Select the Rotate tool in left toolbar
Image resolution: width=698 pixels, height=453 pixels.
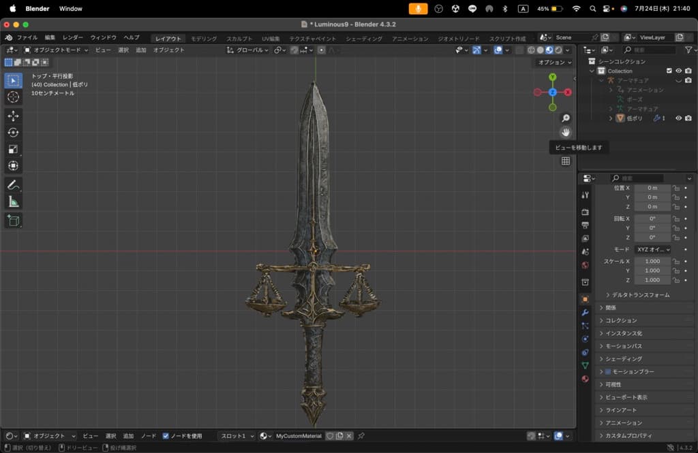pos(13,133)
